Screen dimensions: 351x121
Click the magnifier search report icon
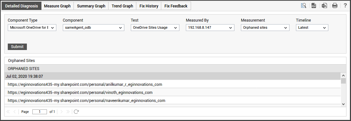[303, 6]
